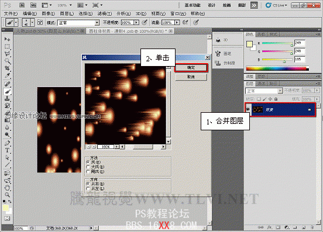Switch to the 通道 Channels tab
The height and width of the screenshot is (232, 323).
[x=262, y=84]
